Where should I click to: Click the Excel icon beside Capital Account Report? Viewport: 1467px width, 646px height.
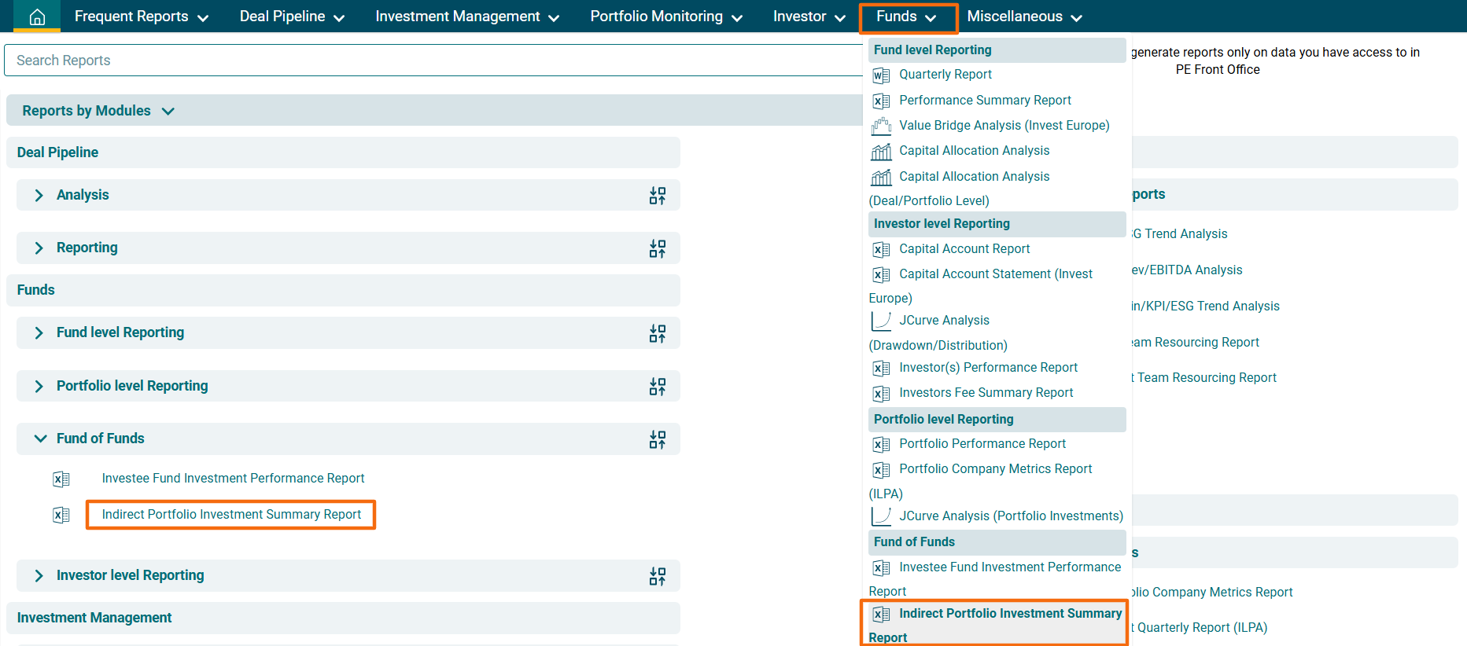881,250
